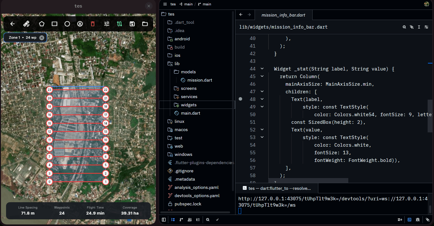Navigate back in editor history
Viewport: 434px width, 226px height.
pos(241,15)
